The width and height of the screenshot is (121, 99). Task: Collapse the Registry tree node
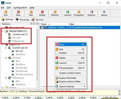(3, 45)
